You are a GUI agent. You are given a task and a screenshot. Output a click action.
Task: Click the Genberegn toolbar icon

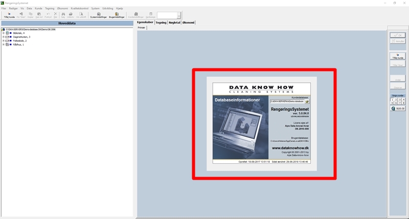[150, 15]
